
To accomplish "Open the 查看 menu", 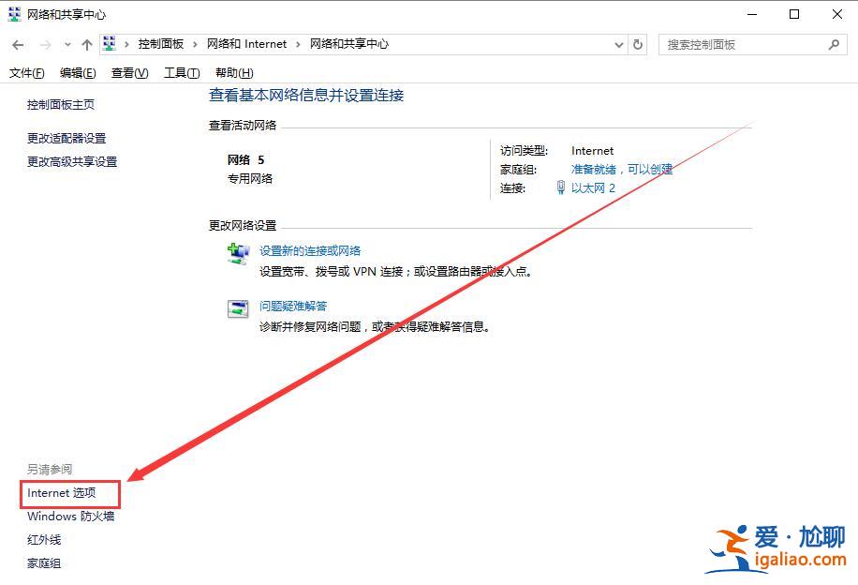I will pos(128,72).
